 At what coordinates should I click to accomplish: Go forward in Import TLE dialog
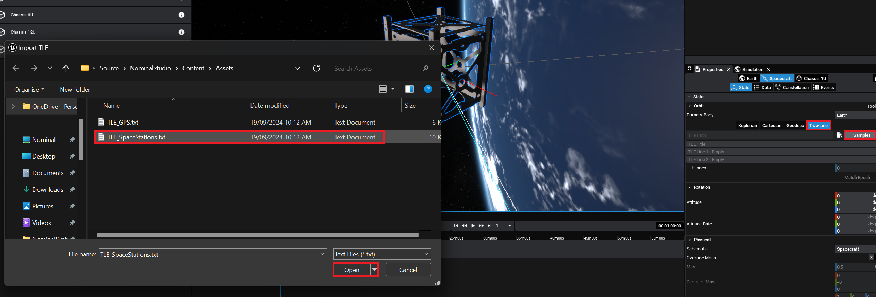click(x=34, y=68)
